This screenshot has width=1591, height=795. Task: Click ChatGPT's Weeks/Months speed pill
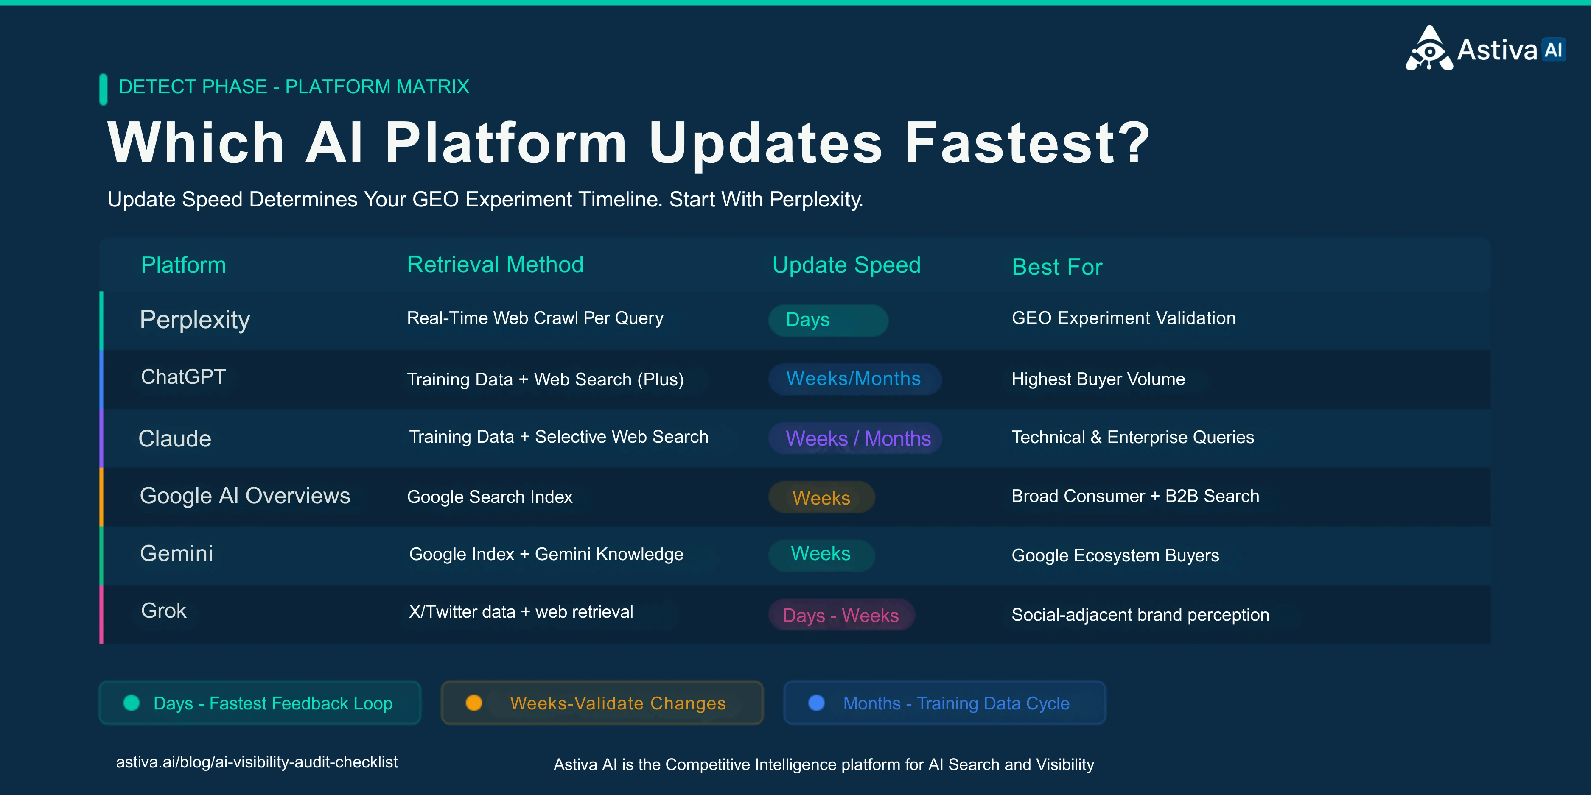pos(855,378)
